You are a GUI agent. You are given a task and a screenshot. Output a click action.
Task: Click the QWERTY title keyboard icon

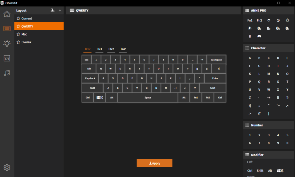click(x=72, y=11)
